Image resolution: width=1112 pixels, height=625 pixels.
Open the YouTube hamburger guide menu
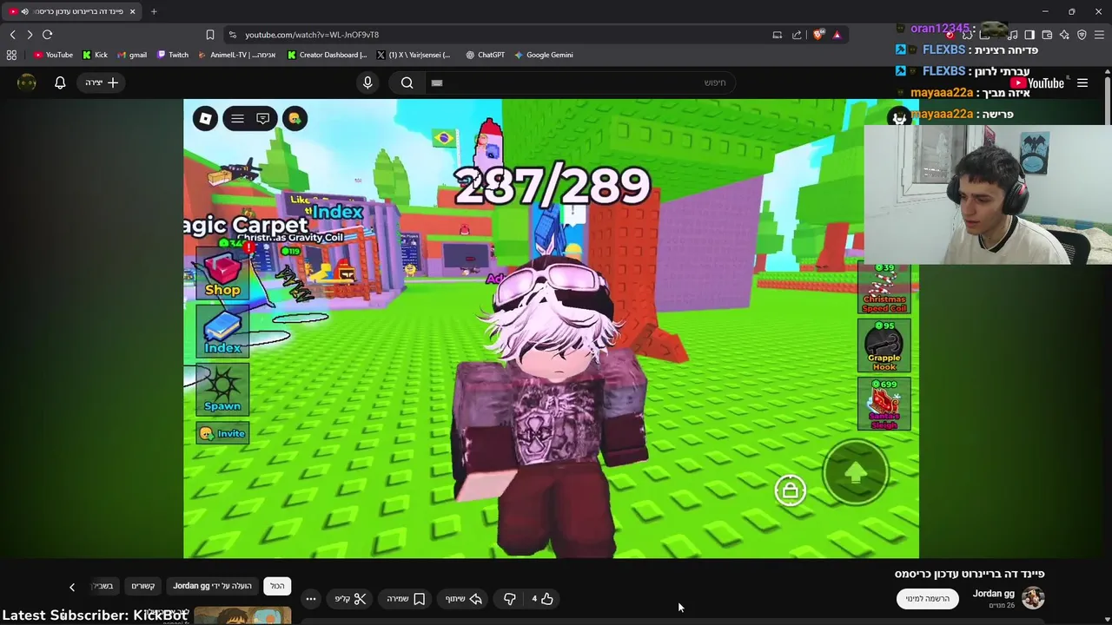click(1082, 83)
